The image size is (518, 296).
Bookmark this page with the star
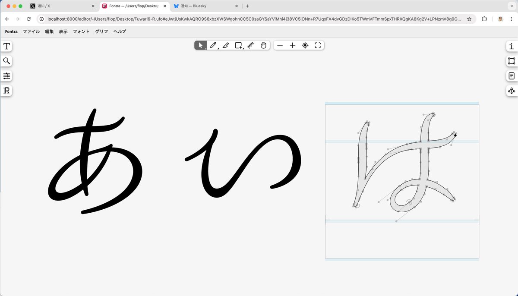click(469, 19)
